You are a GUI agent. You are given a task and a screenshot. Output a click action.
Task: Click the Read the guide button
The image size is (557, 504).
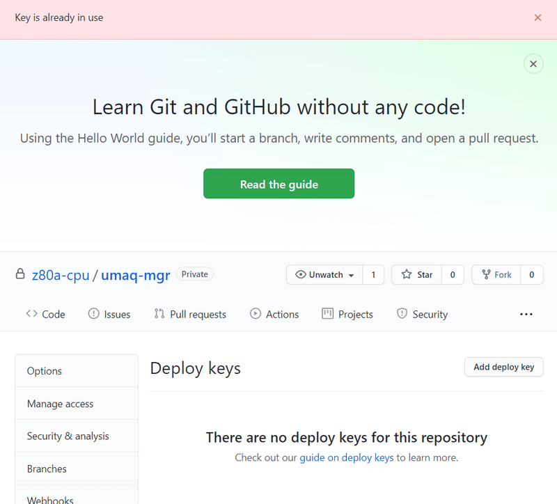click(x=279, y=184)
